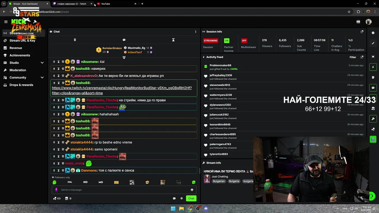Open Moderation in sidebar
This screenshot has height=213, width=379.
18,70
